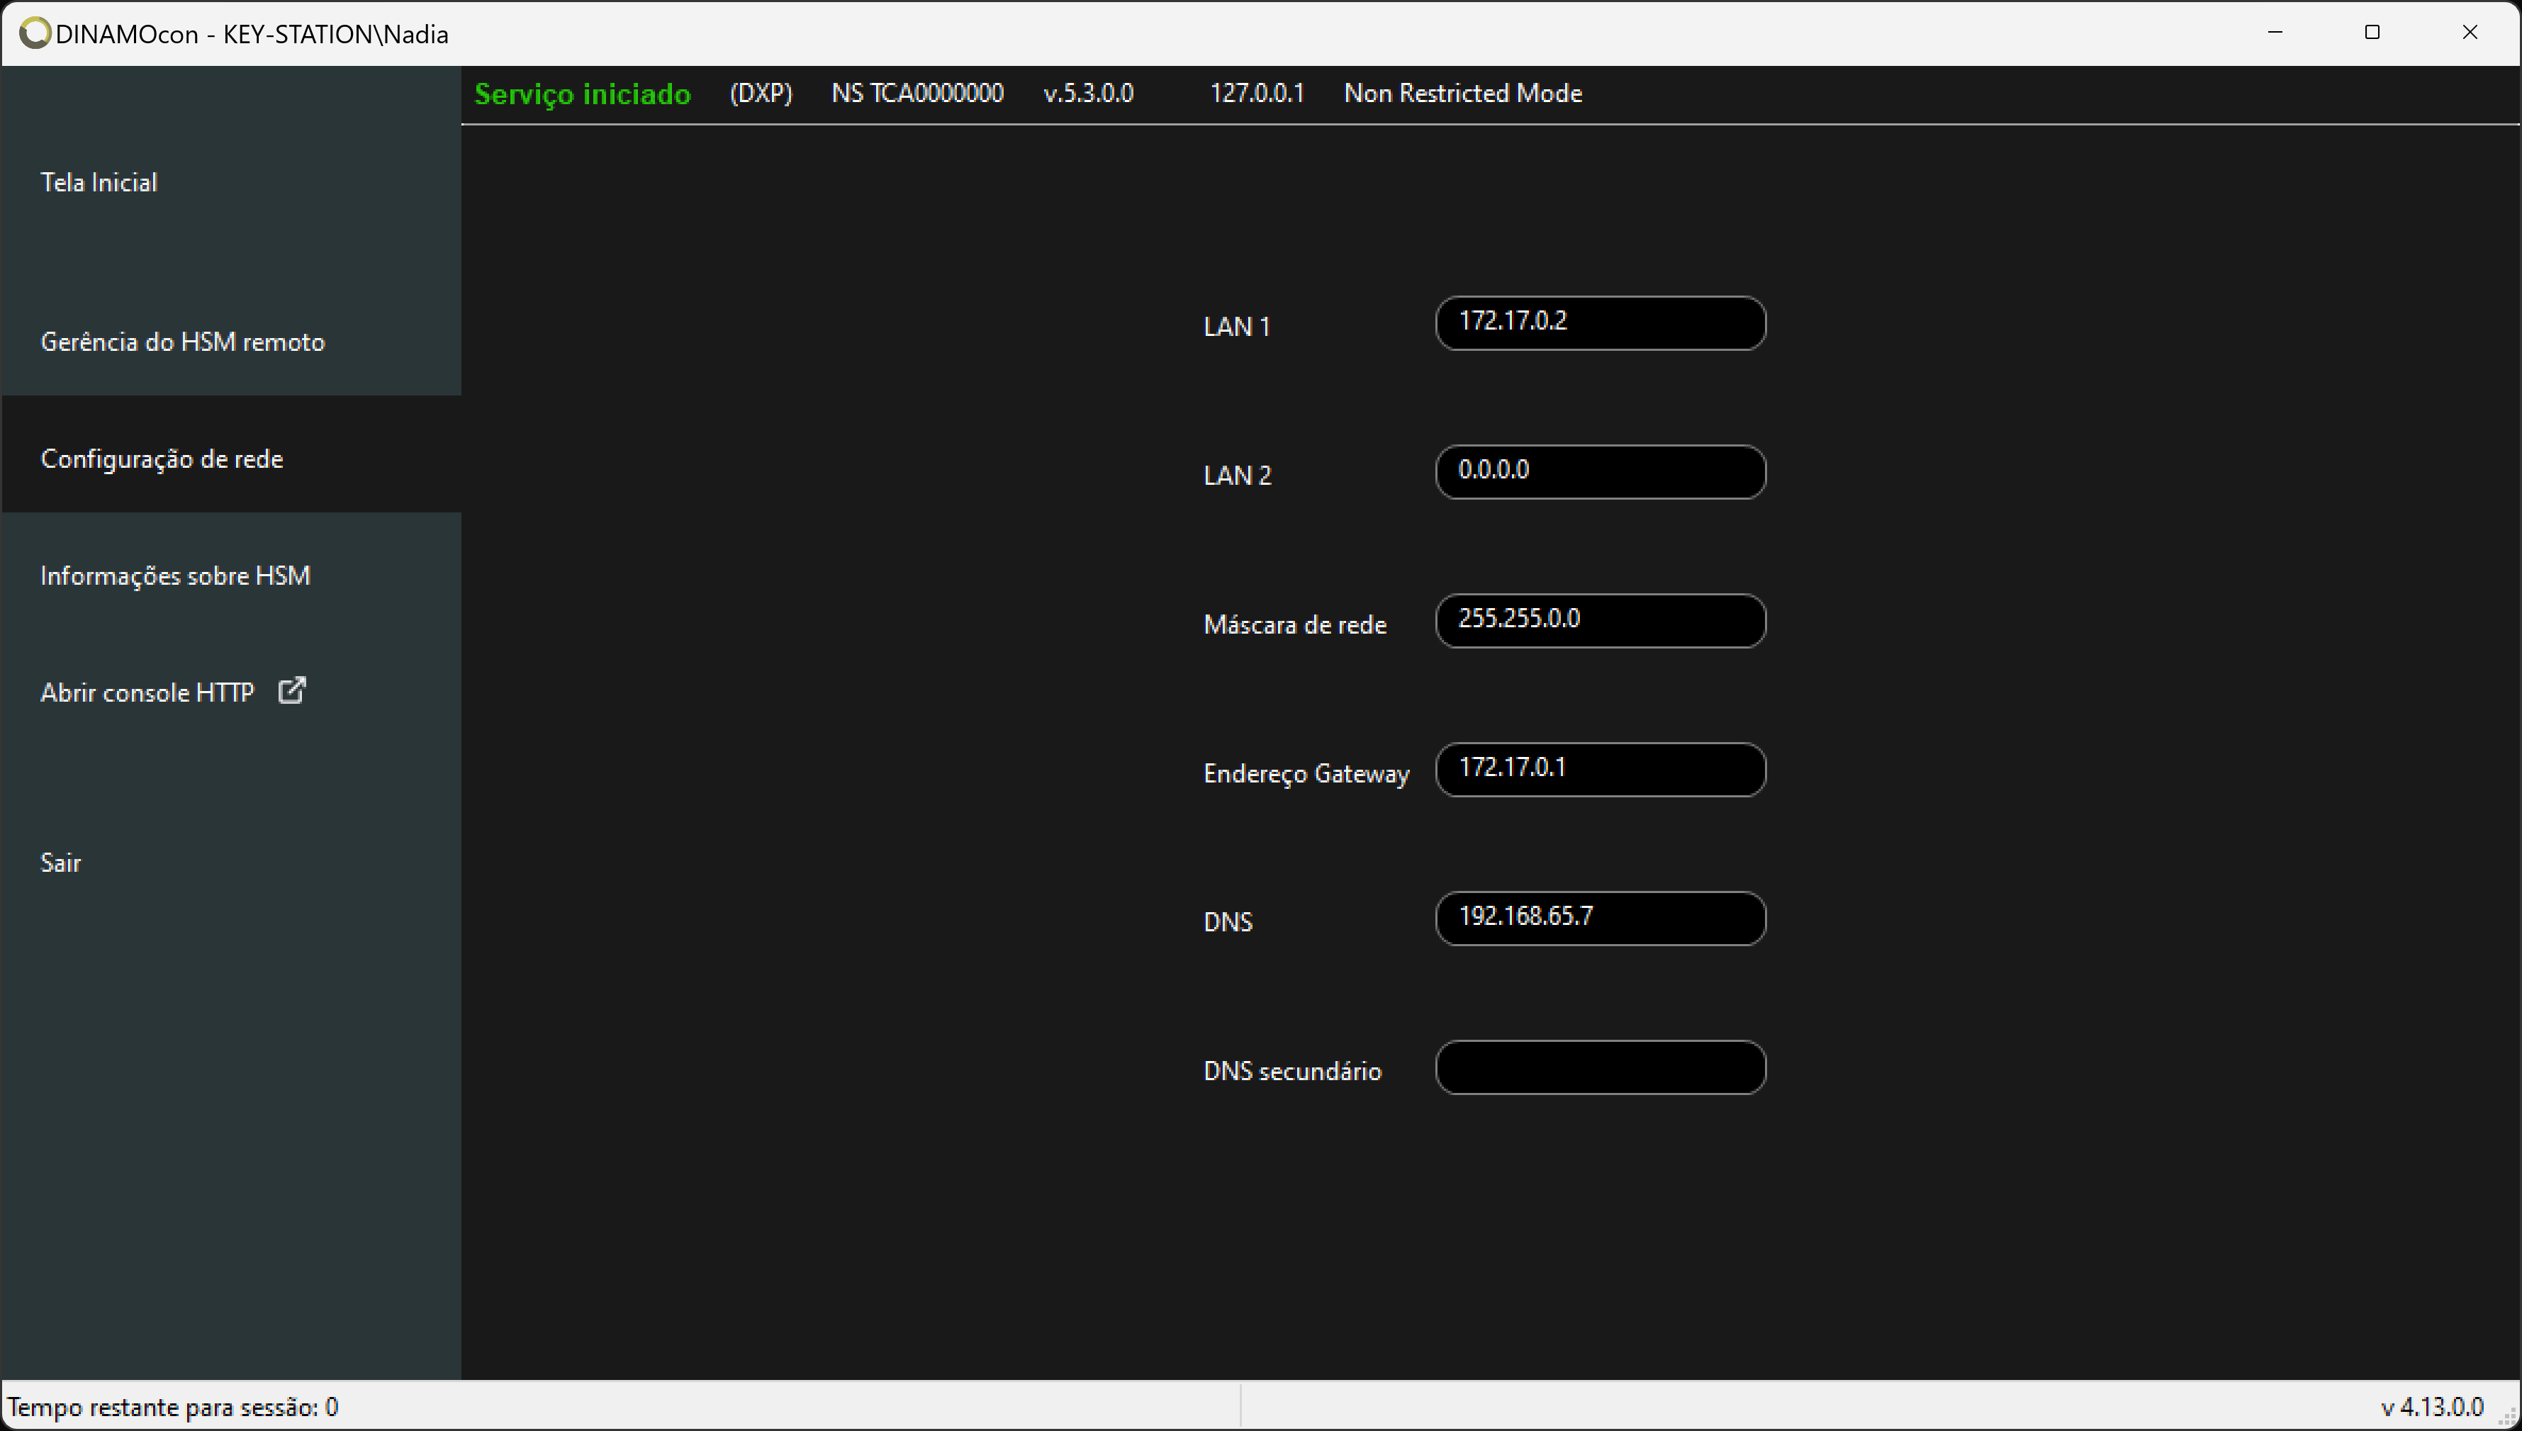Click the Máscara de rede input field

[1599, 620]
